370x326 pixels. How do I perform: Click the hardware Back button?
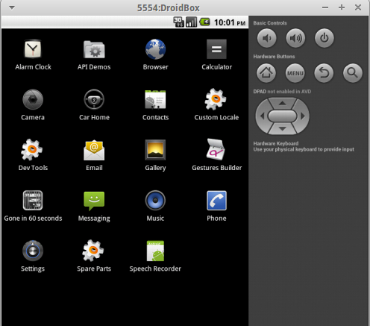324,73
